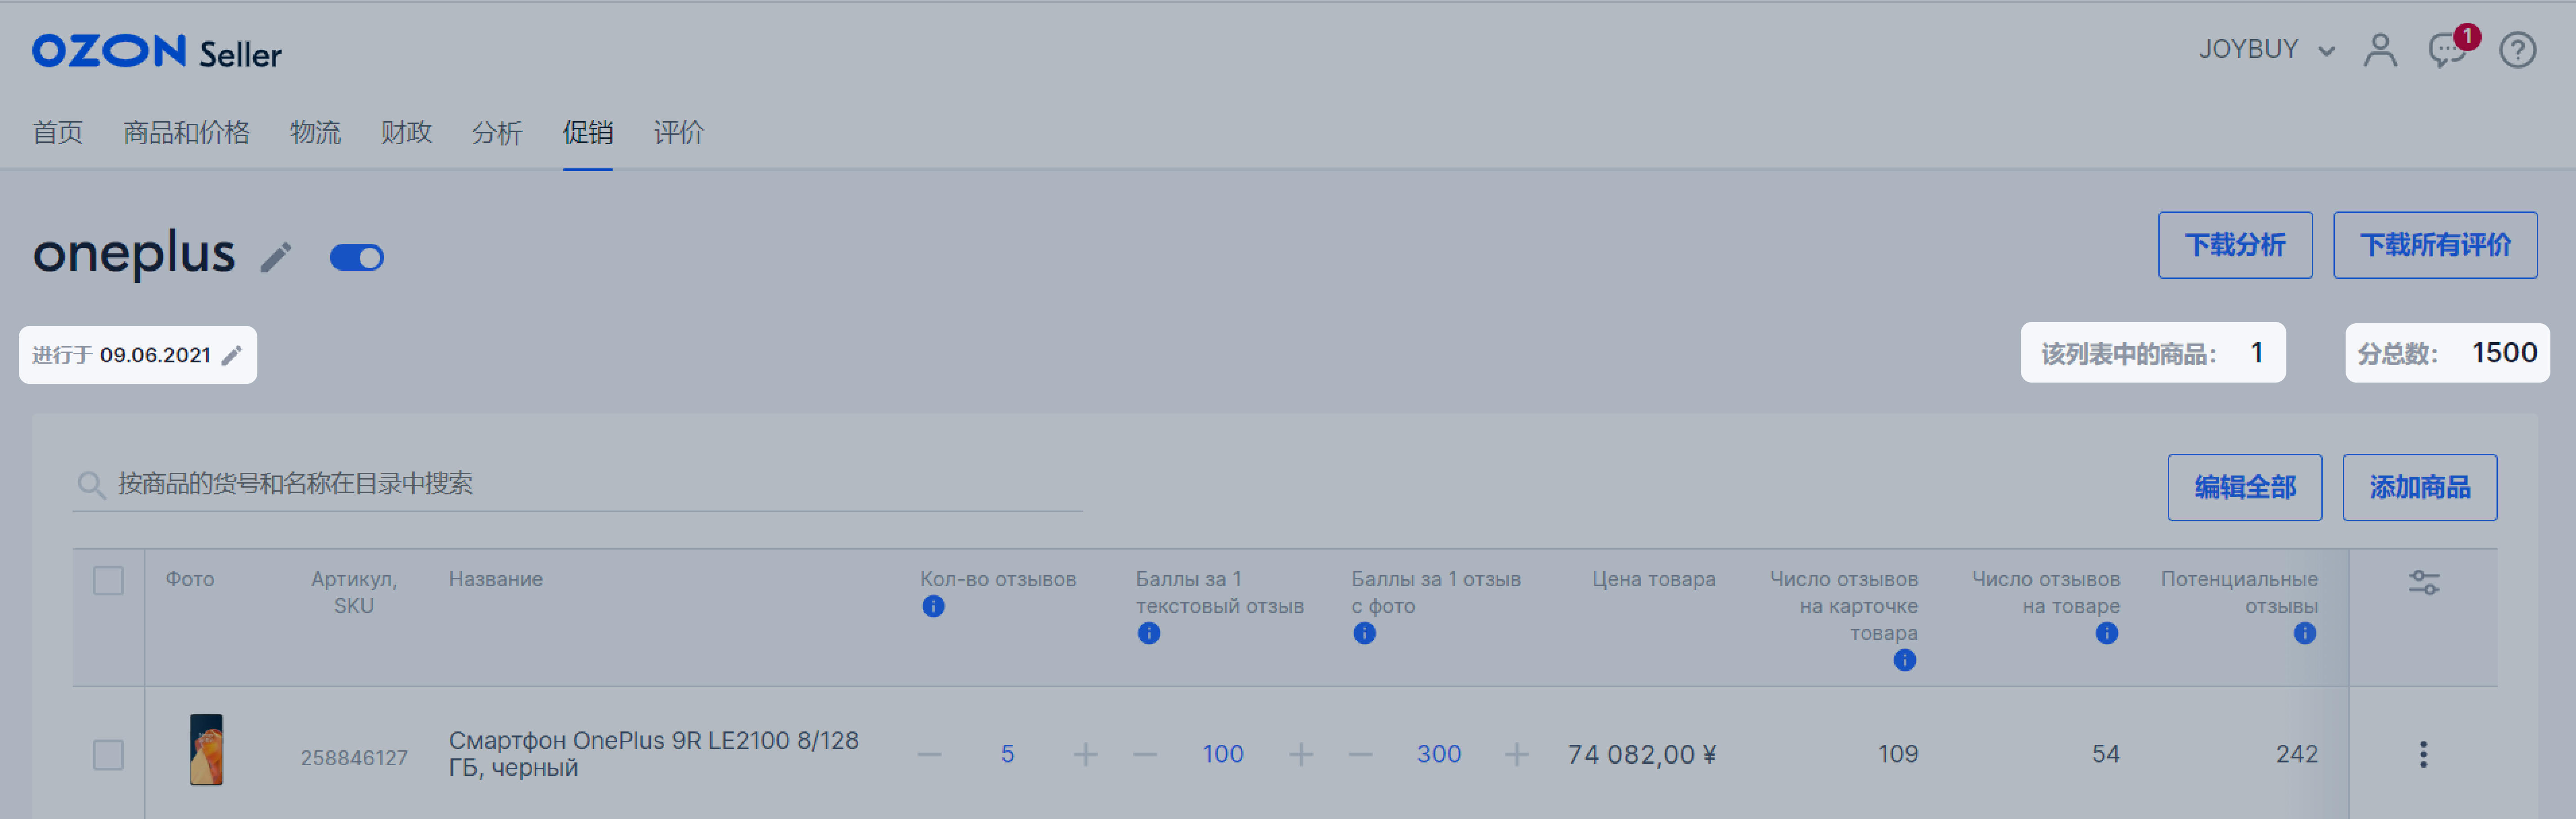The height and width of the screenshot is (819, 2576).
Task: Click the OZON Seller logo
Action: point(157,52)
